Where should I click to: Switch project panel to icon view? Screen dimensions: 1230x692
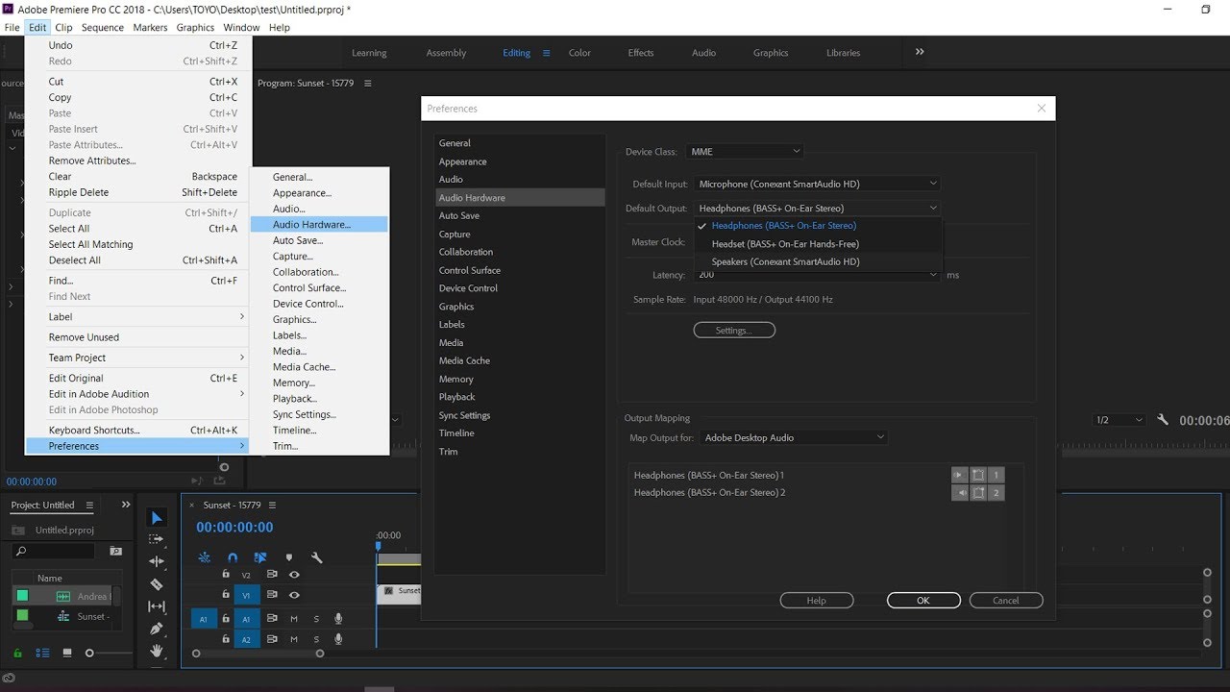pyautogui.click(x=67, y=653)
